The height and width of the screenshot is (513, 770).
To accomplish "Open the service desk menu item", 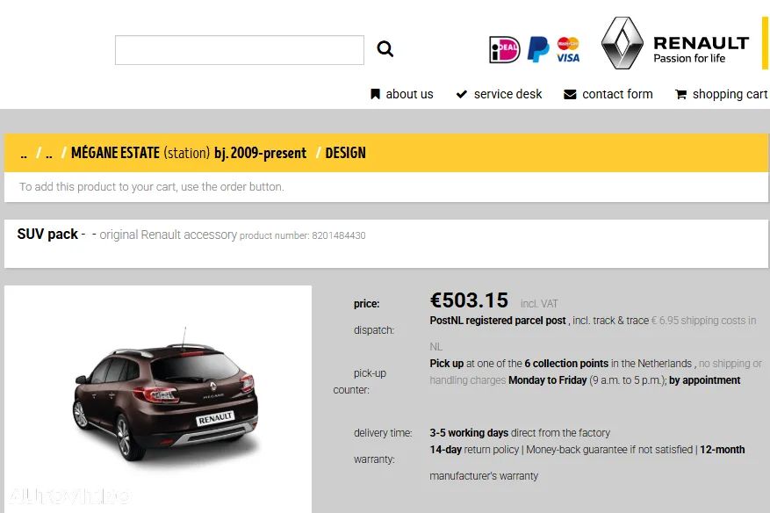I will pyautogui.click(x=507, y=94).
